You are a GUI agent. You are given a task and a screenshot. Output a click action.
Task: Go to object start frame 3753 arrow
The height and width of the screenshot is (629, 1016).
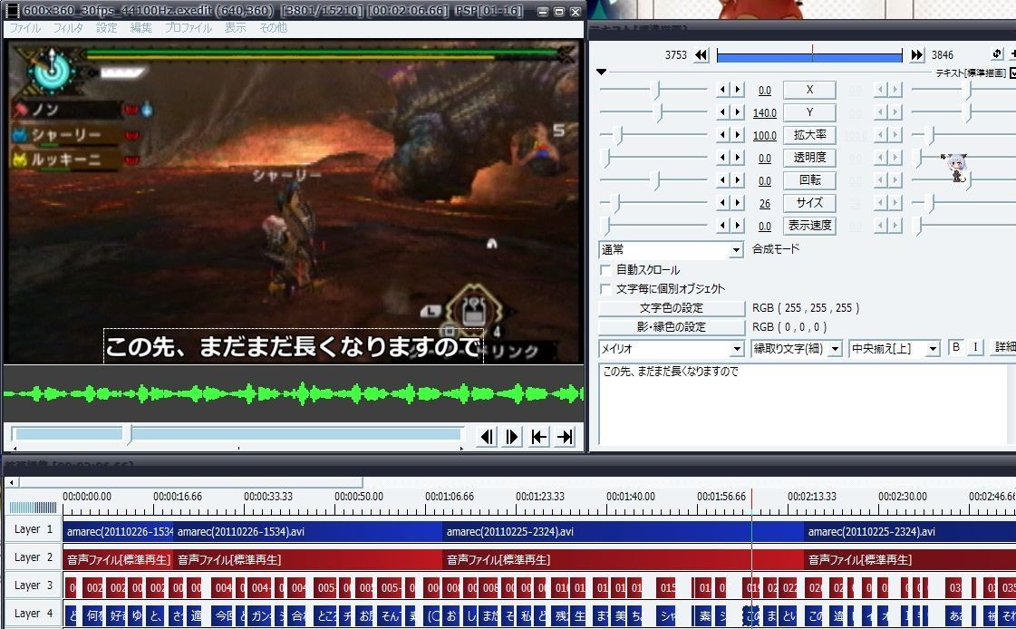tap(701, 55)
